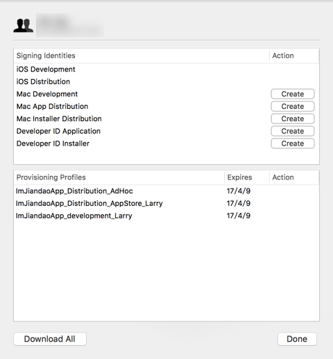Click the Provisioning Profiles column header
The width and height of the screenshot is (333, 359).
[119, 177]
